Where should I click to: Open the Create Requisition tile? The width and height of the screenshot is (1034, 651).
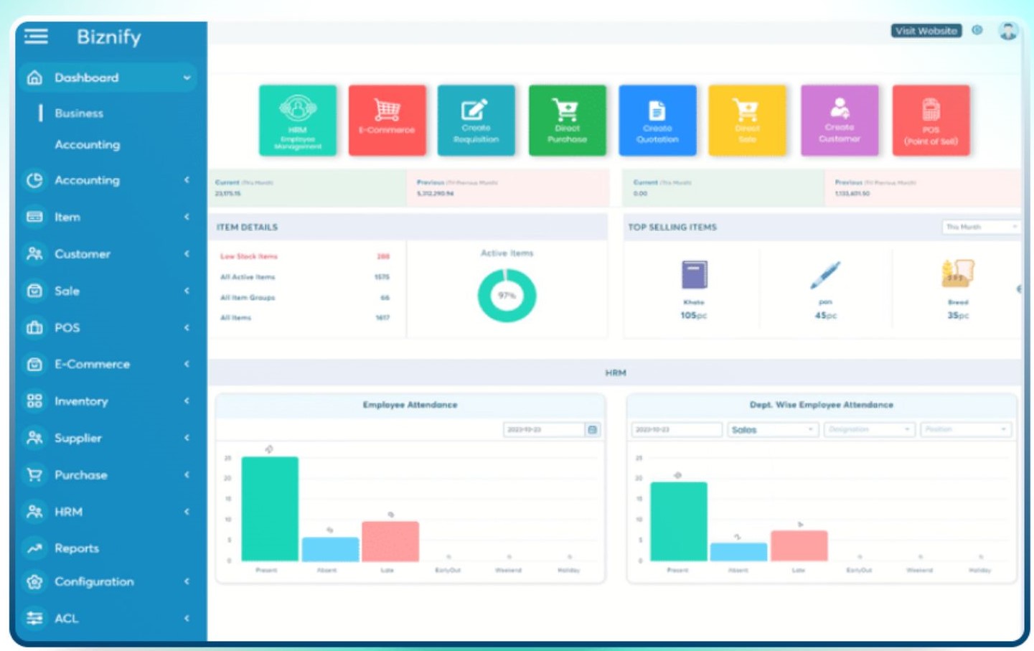point(476,120)
